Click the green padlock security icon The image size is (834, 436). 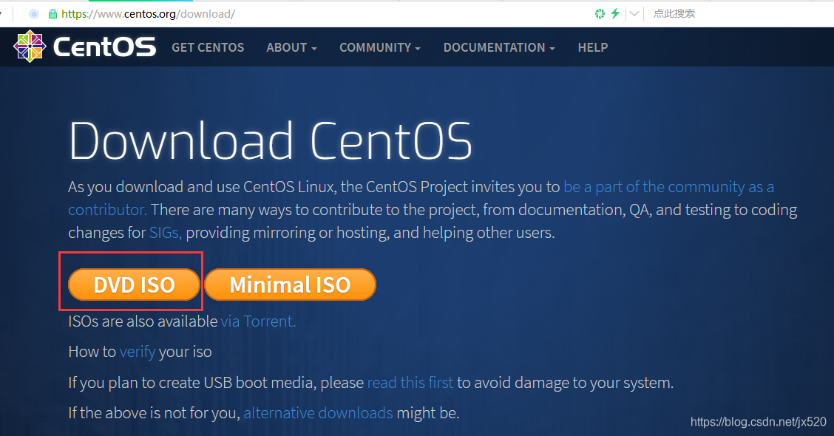coord(52,14)
